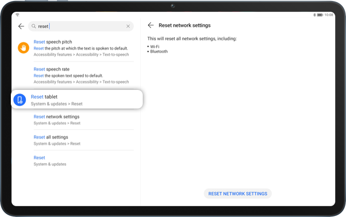Tap the Wi-Fi bullet in the reset list
This screenshot has width=346, height=217.
click(x=155, y=47)
